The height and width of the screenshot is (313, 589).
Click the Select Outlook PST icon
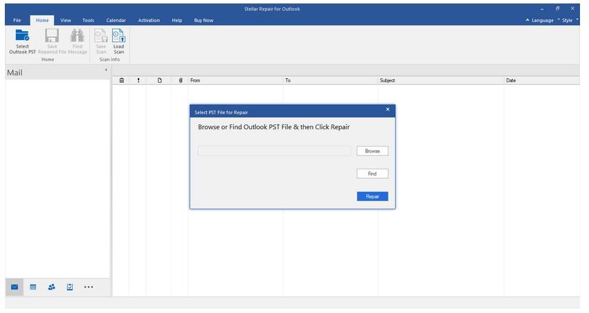[x=22, y=36]
